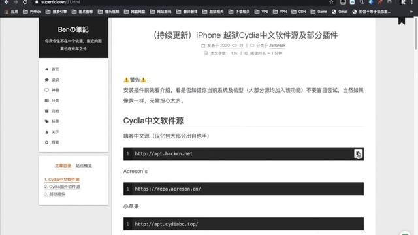Show hidden bookmarks overflow chevron
Image resolution: width=418 pixels, height=235 pixels.
[x=411, y=12]
